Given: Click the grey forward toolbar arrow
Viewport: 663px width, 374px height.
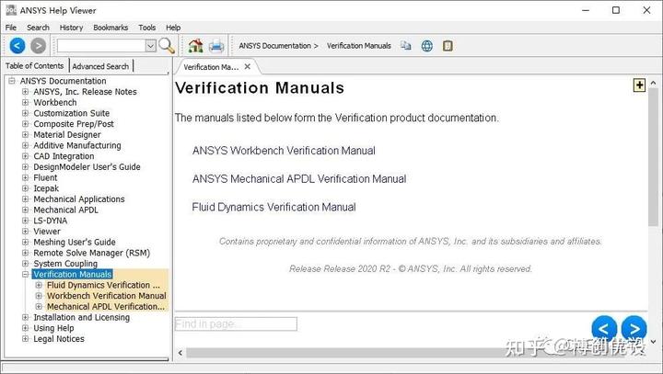Looking at the screenshot, I should pyautogui.click(x=38, y=46).
